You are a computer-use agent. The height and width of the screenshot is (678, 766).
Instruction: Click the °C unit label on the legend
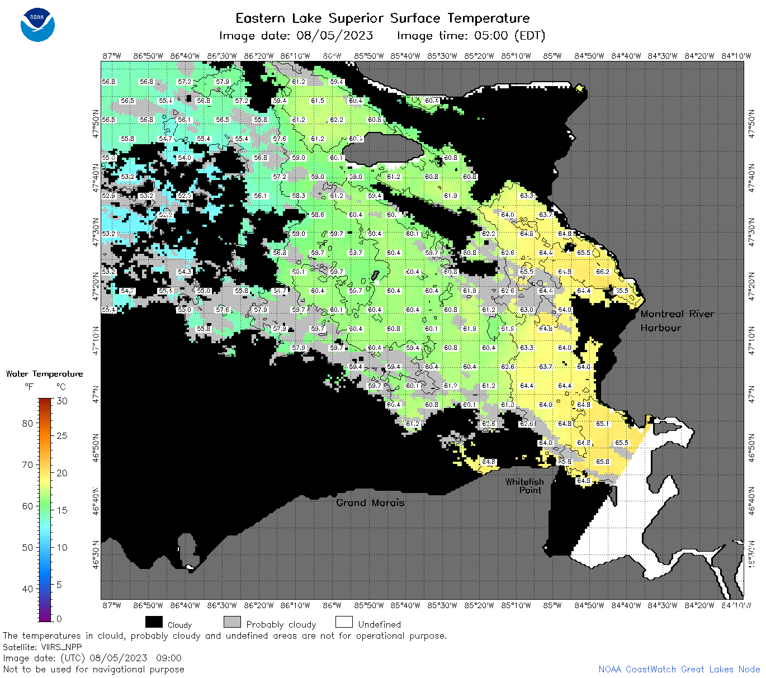(x=61, y=387)
